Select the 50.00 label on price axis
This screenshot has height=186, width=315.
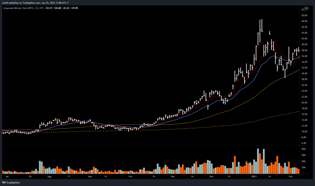305,15
